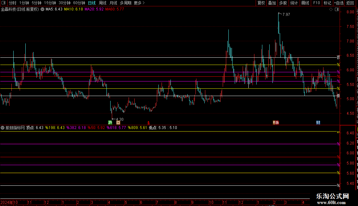Screen dimensions: 358x206
Task: Click the 金晶科技(日线.前复权) title
Action: tap(20, 9)
